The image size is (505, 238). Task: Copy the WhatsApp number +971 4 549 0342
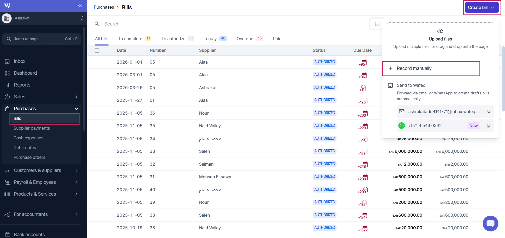tap(488, 126)
